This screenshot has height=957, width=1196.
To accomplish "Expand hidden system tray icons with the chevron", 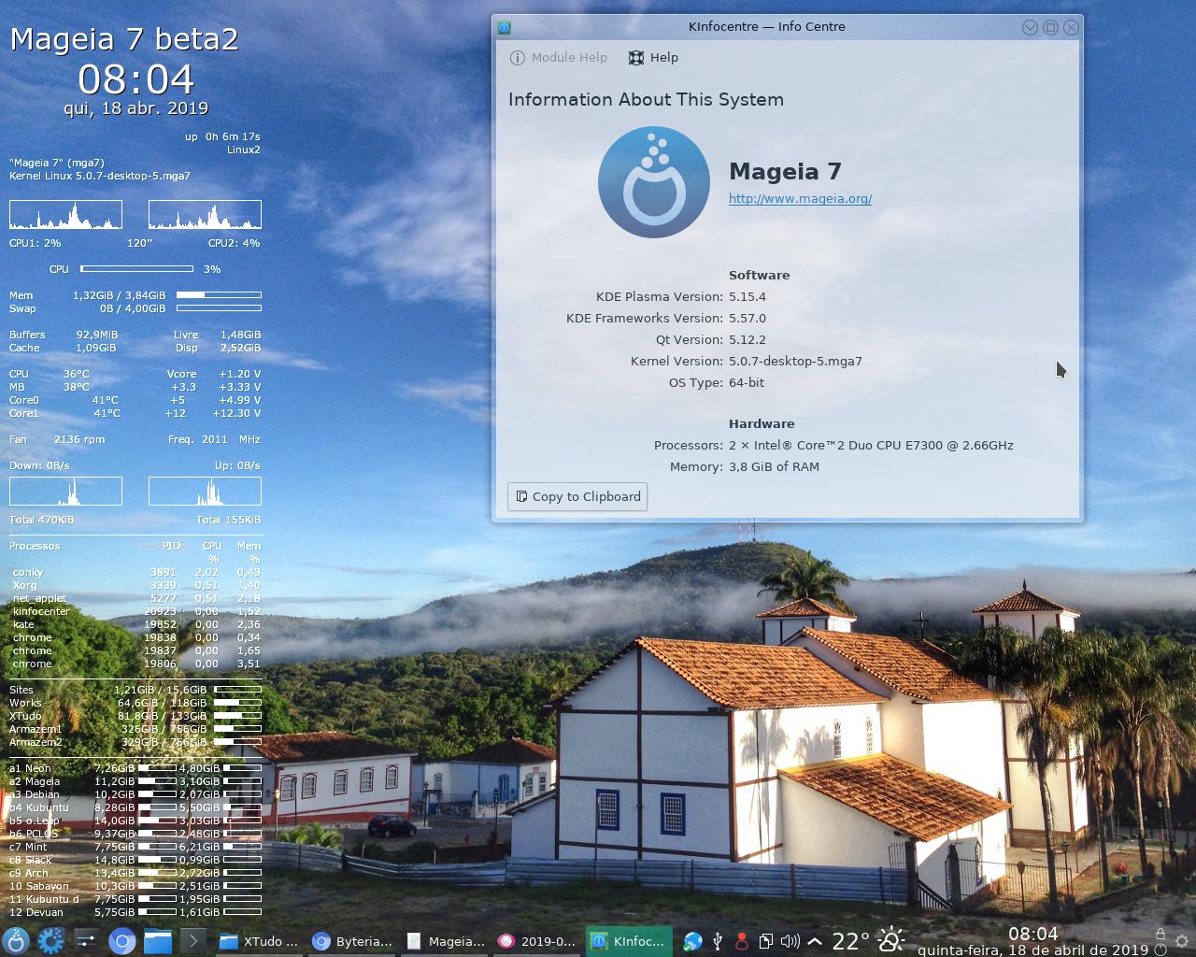I will [816, 939].
